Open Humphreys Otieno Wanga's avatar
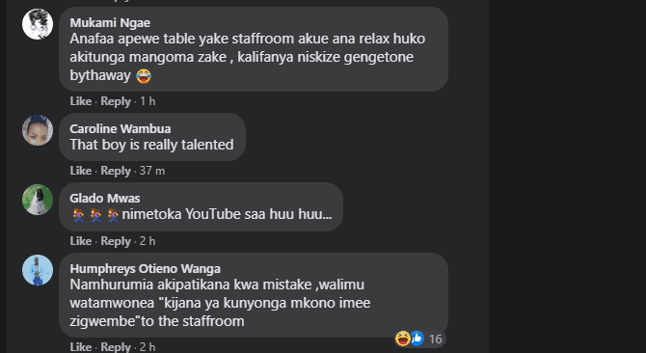The width and height of the screenshot is (646, 353). tap(38, 270)
